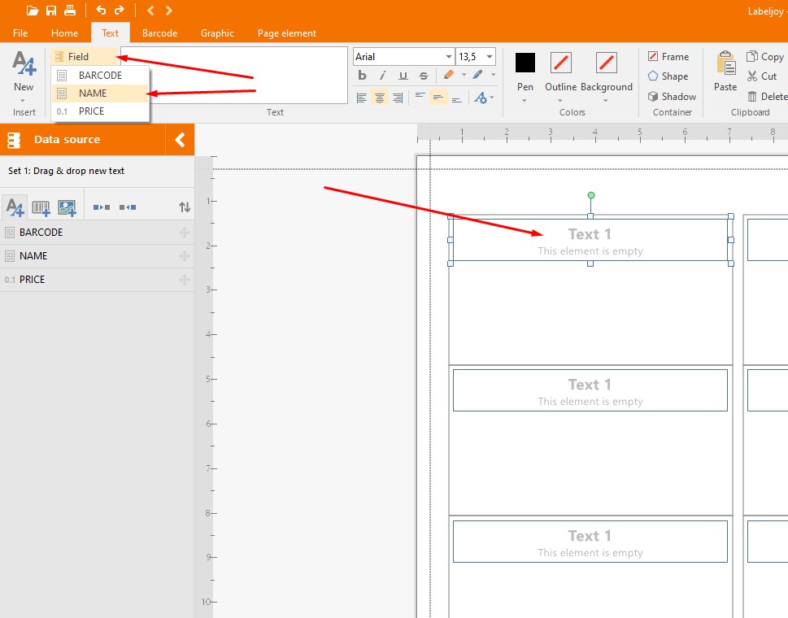
Task: Add new barcode element from Data source panel
Action: click(41, 207)
